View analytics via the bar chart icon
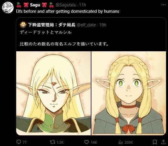168x146 pixels. (x=120, y=142)
